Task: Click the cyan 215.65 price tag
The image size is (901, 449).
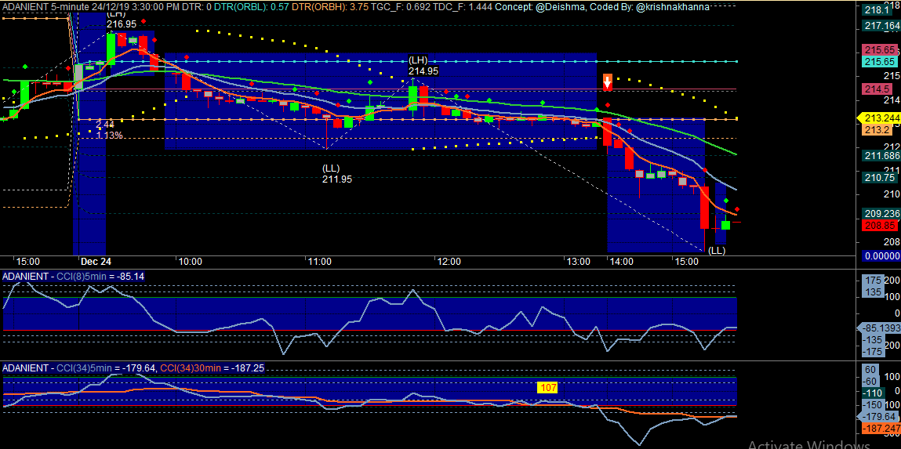Action: coord(878,61)
